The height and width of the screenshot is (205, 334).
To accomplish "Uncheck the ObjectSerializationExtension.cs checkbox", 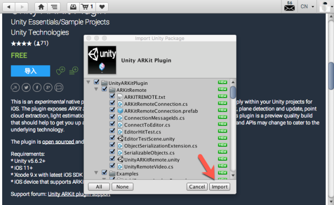I will pos(112,145).
